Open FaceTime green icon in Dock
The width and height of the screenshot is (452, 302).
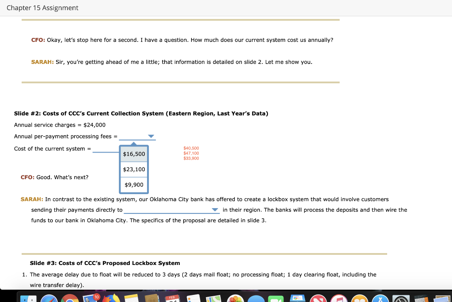click(x=276, y=299)
